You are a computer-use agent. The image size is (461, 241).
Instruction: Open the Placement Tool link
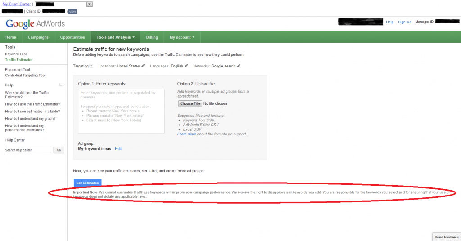click(x=18, y=70)
